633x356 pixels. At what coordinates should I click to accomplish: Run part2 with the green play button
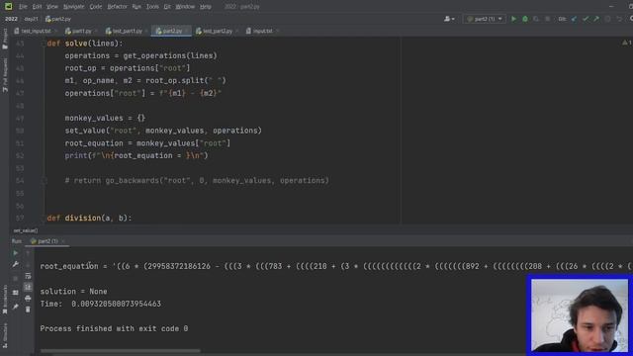click(x=513, y=19)
